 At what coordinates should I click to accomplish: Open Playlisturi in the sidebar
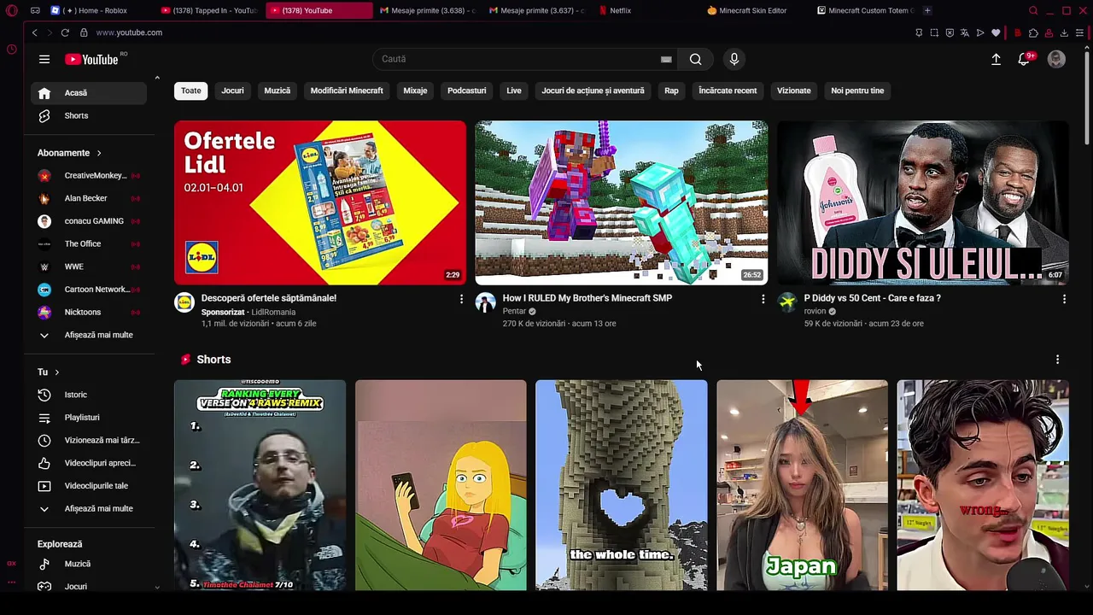pos(90,418)
